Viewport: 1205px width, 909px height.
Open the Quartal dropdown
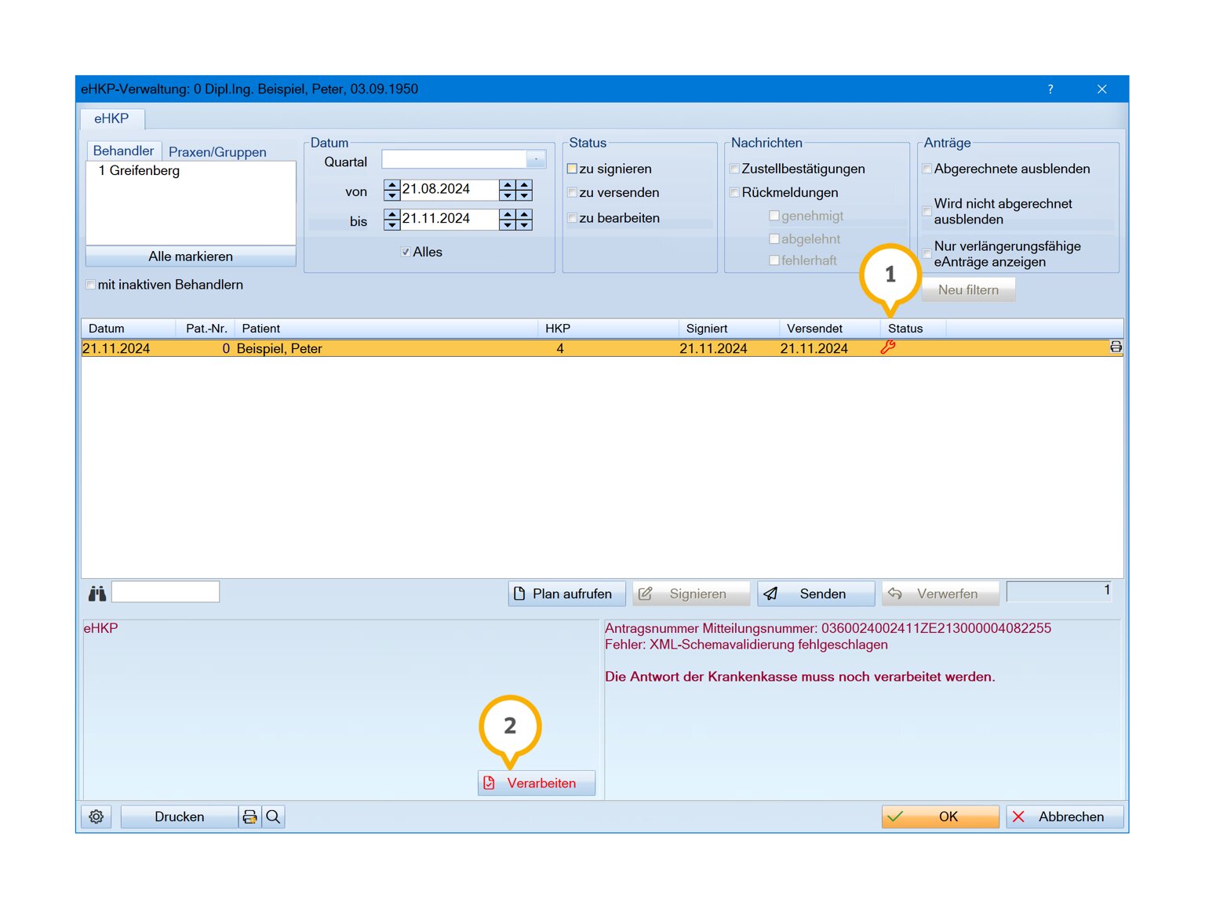[x=536, y=159]
